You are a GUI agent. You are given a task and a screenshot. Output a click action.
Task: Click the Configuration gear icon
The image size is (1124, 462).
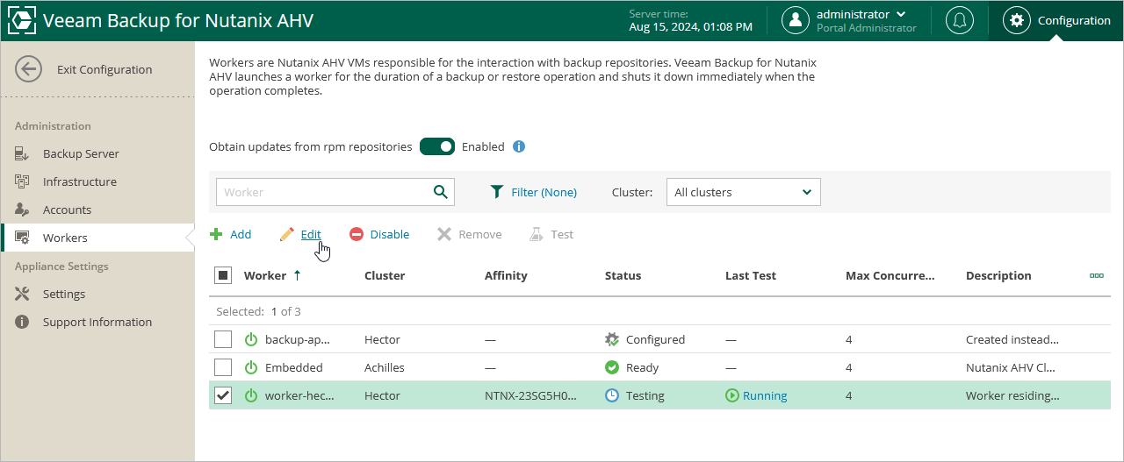(1017, 20)
